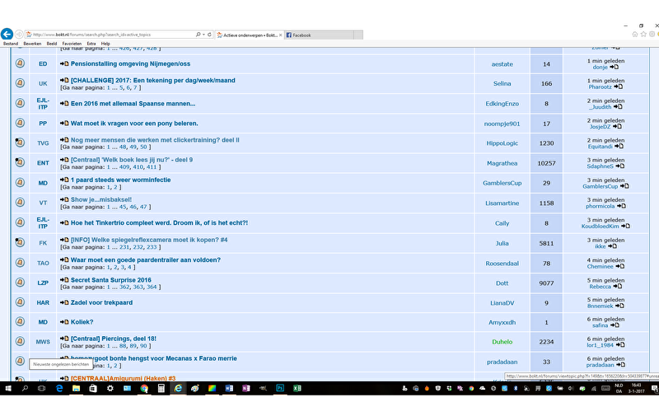Open the Favorieten menu
Image resolution: width=659 pixels, height=416 pixels.
coord(72,44)
